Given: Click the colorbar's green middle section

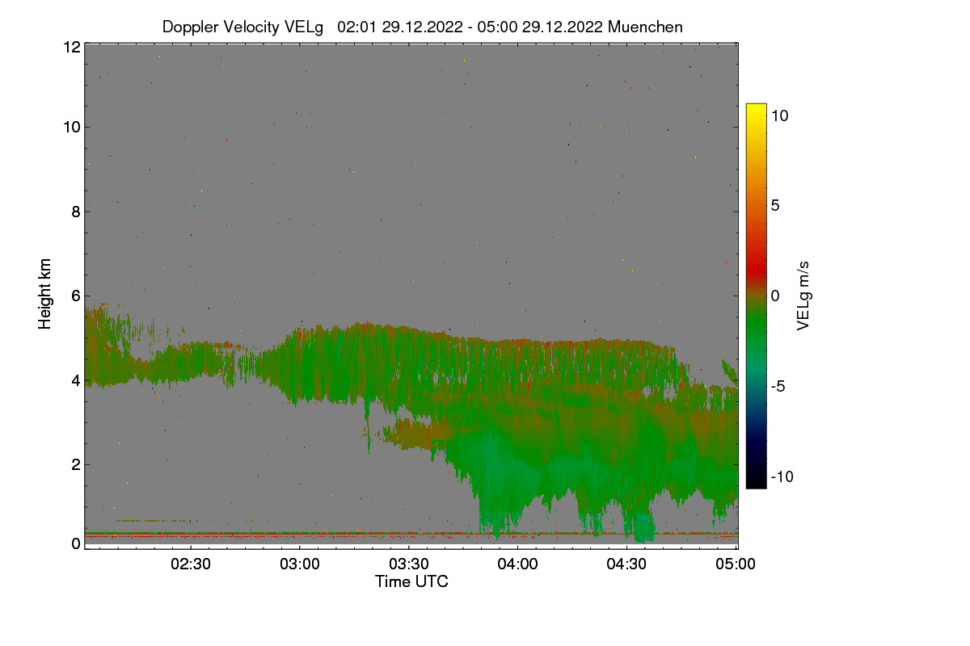Looking at the screenshot, I should pos(756,323).
